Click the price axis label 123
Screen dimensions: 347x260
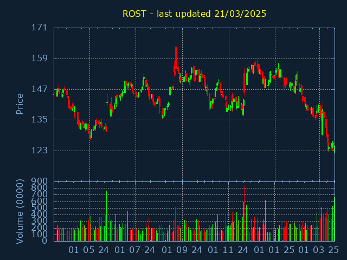[x=40, y=151]
